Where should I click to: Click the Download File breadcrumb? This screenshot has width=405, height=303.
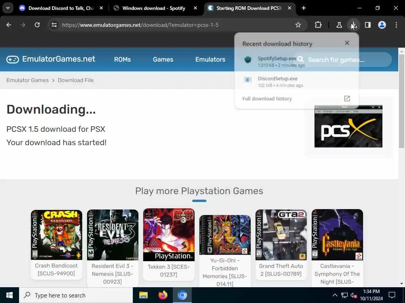(x=76, y=80)
